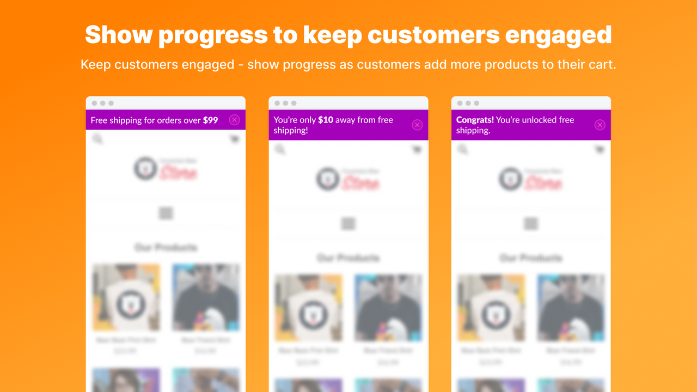
Task: Click the Store logo in the right preview
Action: point(531,180)
